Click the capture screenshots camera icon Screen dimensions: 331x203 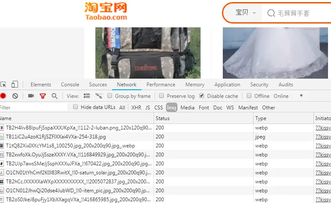31,96
